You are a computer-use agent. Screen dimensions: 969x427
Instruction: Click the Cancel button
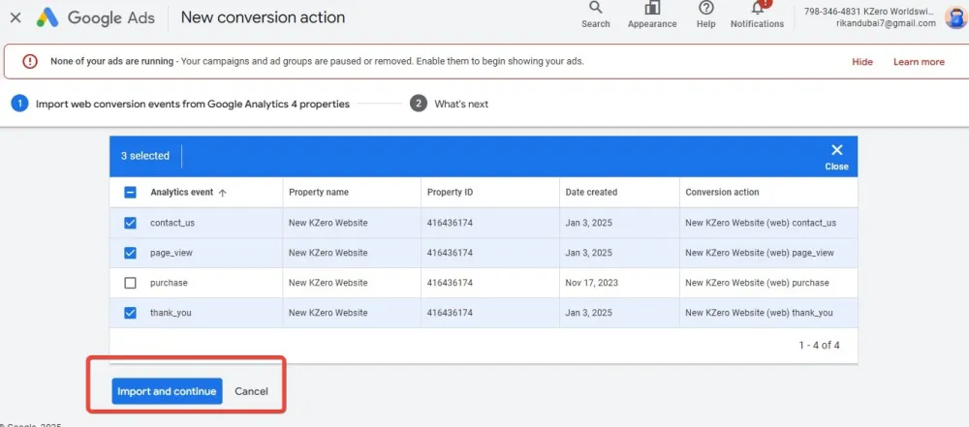[252, 391]
